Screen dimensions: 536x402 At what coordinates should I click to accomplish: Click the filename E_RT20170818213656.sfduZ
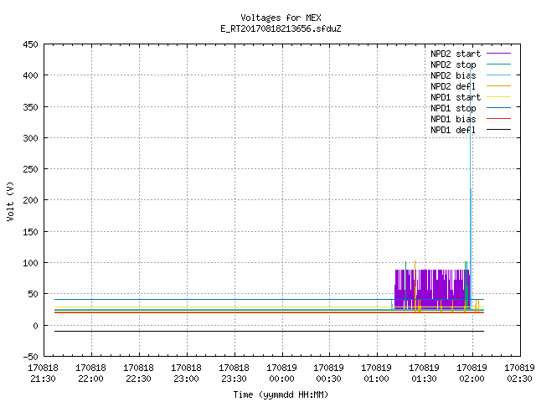tap(281, 28)
